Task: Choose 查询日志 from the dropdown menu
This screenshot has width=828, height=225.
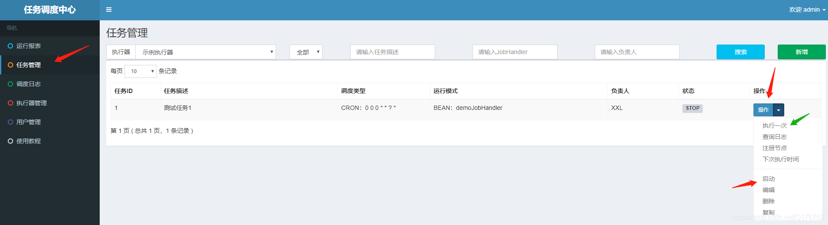Action: (x=775, y=137)
